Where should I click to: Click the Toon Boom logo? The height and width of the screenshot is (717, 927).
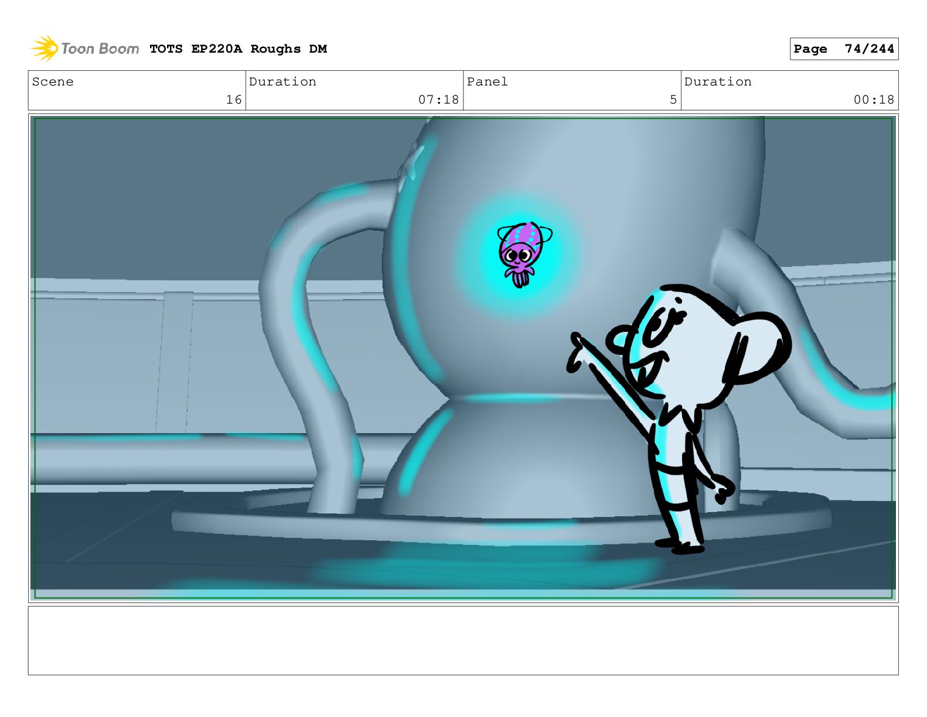pos(85,49)
